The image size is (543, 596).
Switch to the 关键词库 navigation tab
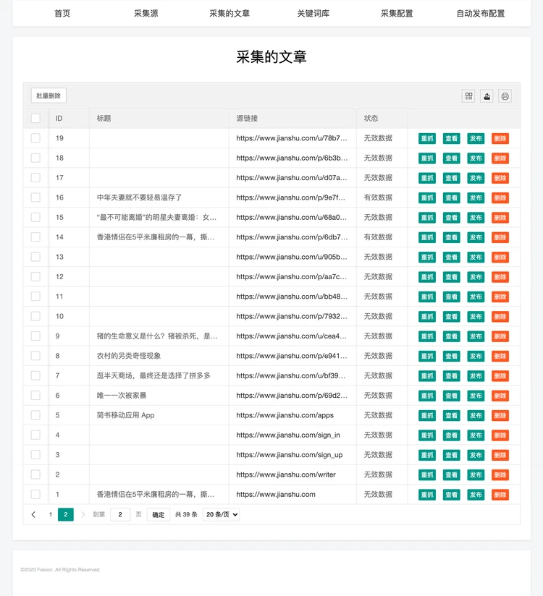point(313,13)
